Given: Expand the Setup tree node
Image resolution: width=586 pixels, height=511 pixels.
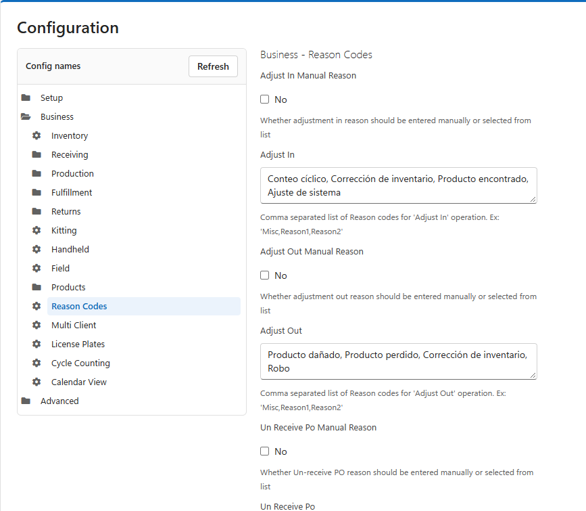Looking at the screenshot, I should pos(51,97).
